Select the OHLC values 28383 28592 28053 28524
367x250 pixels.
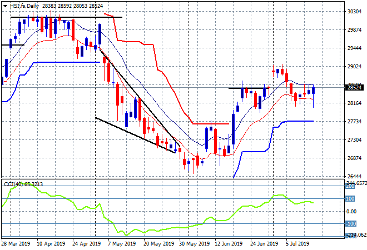pos(72,6)
